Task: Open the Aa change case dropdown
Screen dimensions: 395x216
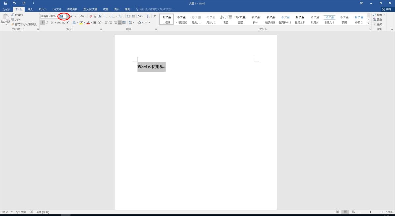Action: click(83, 16)
